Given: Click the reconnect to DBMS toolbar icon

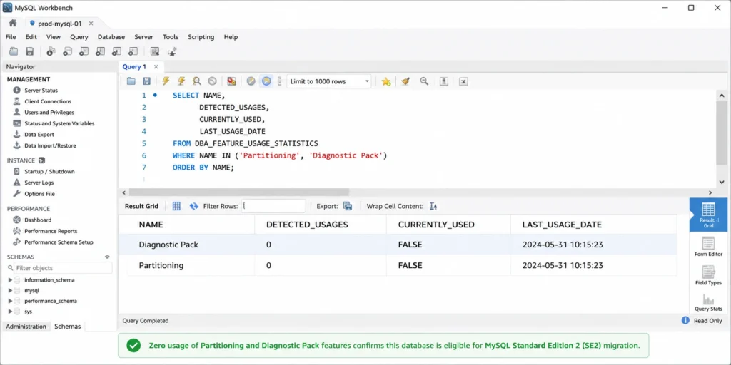Looking at the screenshot, I should pyautogui.click(x=173, y=51).
